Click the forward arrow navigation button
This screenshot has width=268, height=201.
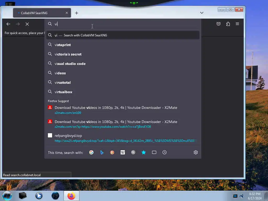(x=18, y=24)
